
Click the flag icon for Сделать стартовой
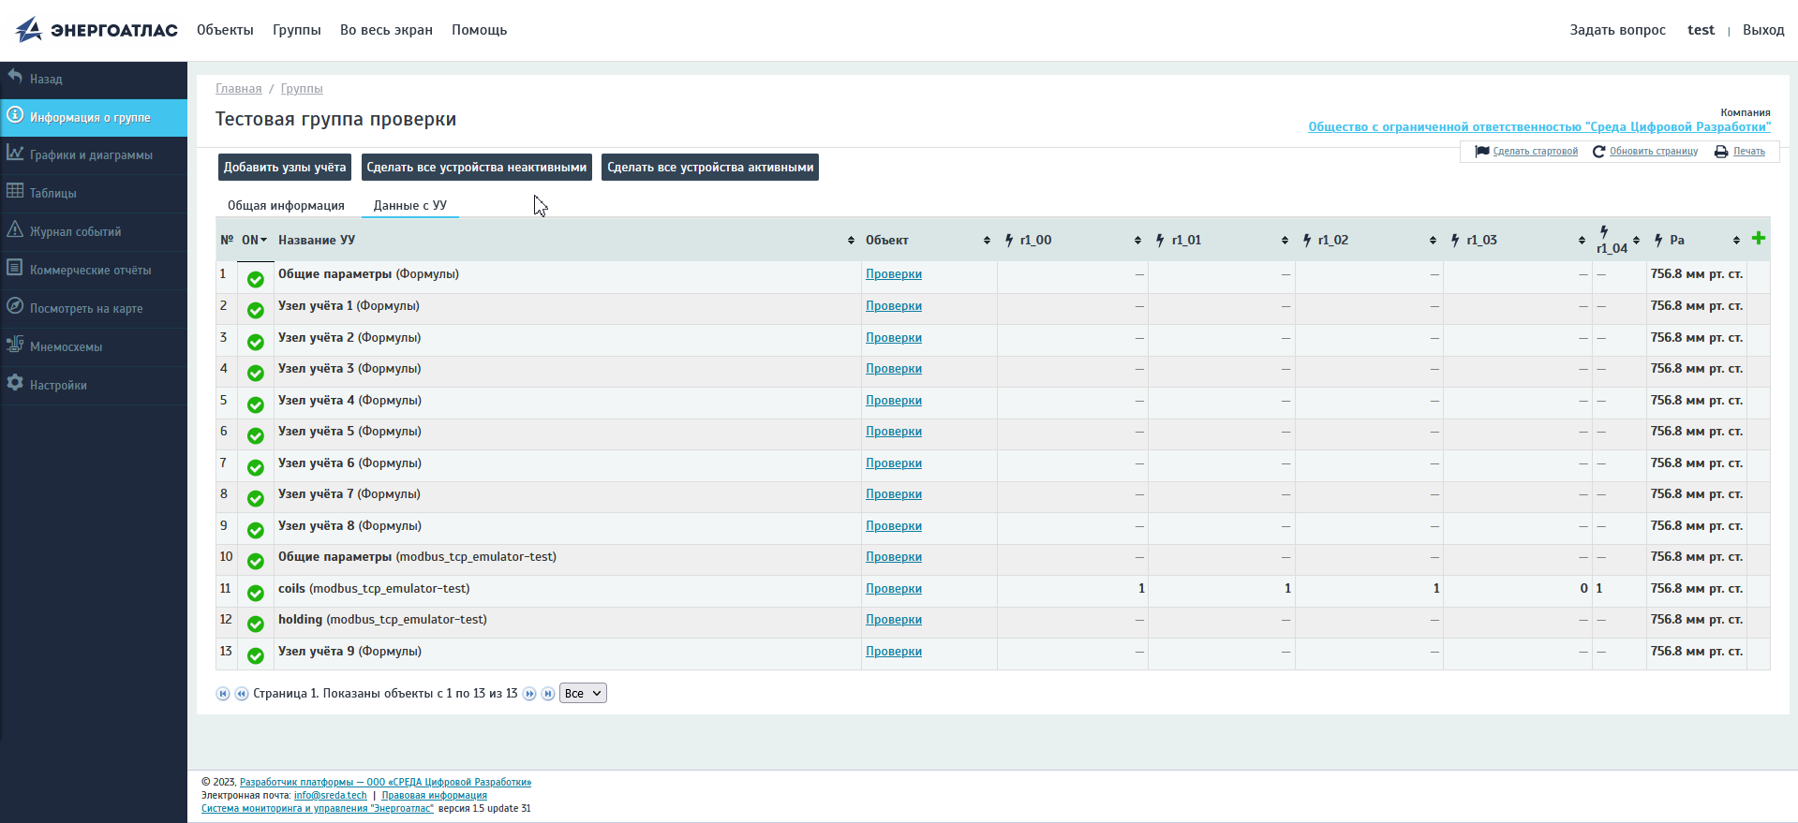coord(1481,152)
